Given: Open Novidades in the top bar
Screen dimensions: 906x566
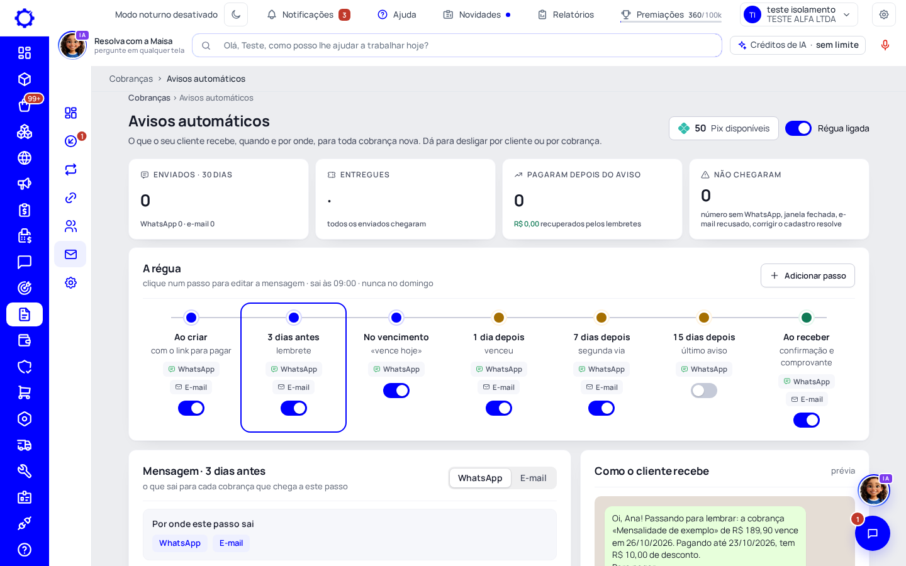Looking at the screenshot, I should [477, 14].
